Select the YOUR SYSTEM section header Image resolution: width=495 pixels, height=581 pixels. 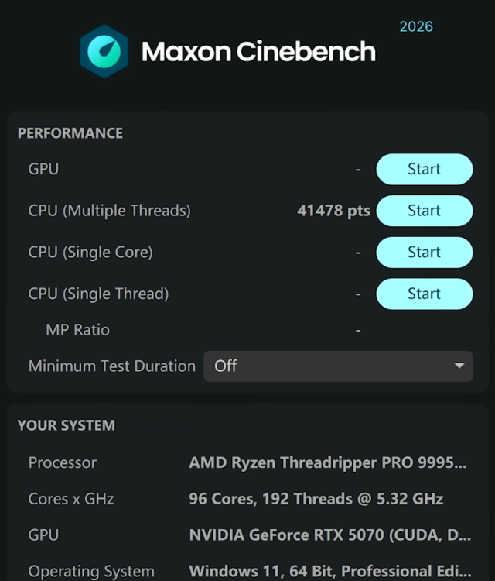pos(67,425)
